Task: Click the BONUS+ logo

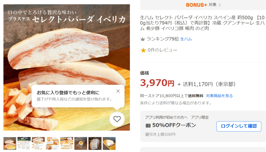Action: [x=196, y=5]
